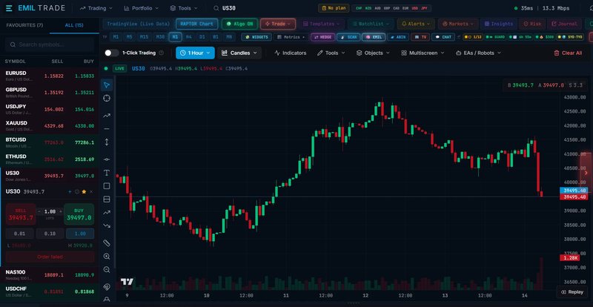Click the Search symbols input field
593x307 pixels.
click(x=50, y=44)
